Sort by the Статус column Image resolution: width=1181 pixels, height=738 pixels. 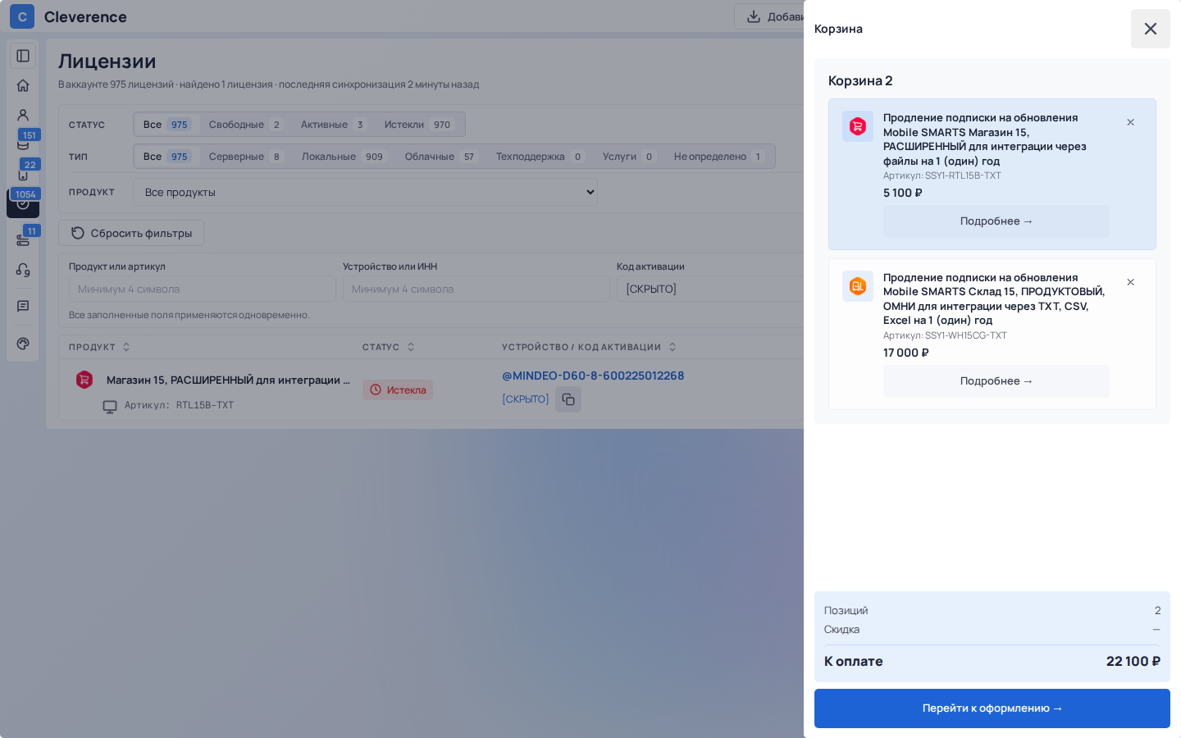click(x=388, y=347)
